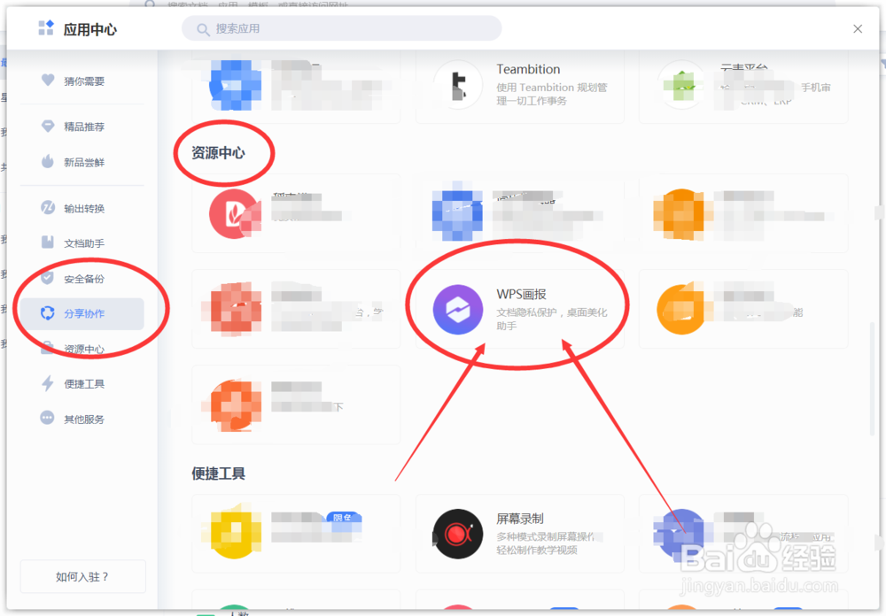Launch the 屏幕录制 recorder icon

click(458, 534)
